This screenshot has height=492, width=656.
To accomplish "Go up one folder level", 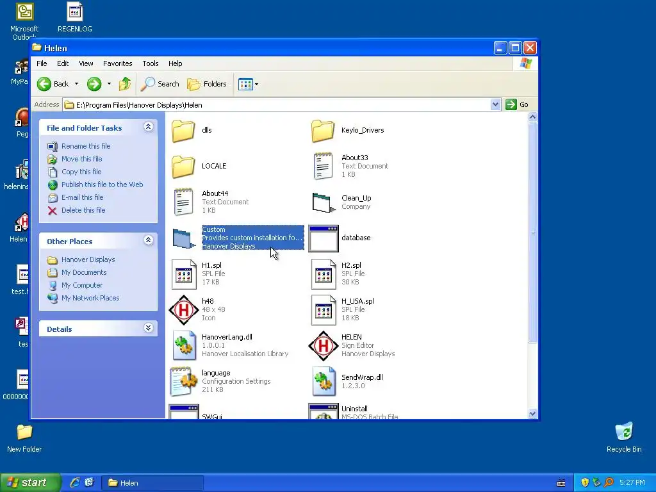I will point(125,84).
